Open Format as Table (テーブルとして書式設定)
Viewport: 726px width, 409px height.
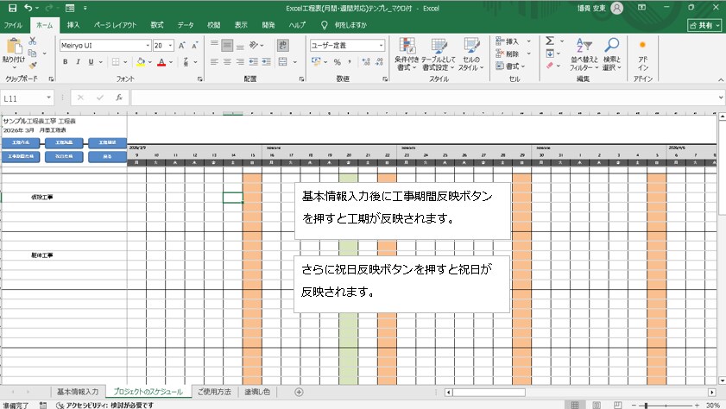tap(438, 54)
